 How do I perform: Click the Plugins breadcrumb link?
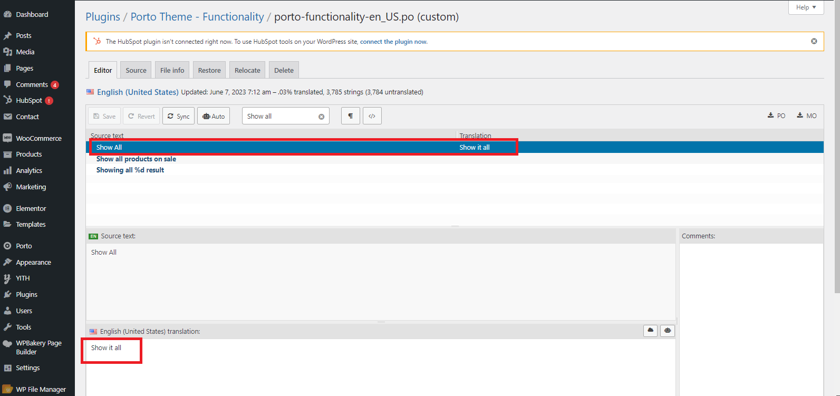(x=103, y=17)
